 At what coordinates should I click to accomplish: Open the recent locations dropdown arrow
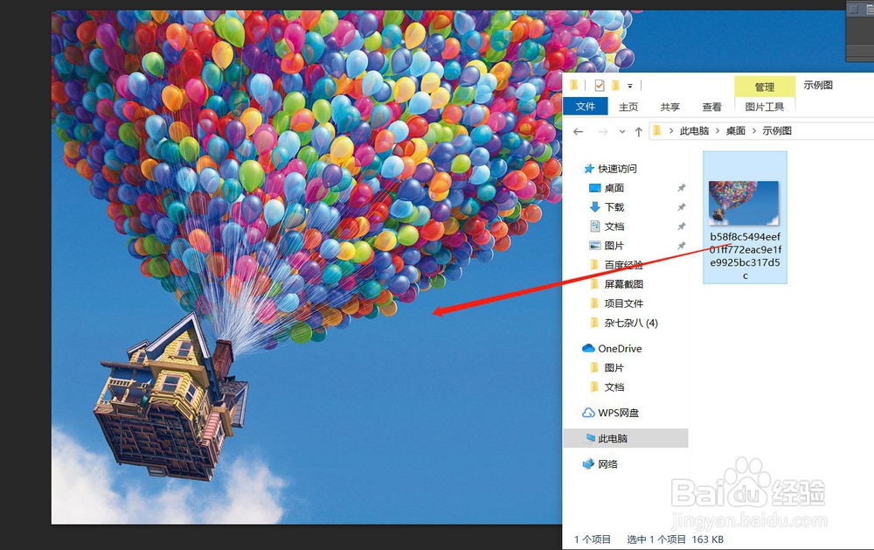coord(622,132)
